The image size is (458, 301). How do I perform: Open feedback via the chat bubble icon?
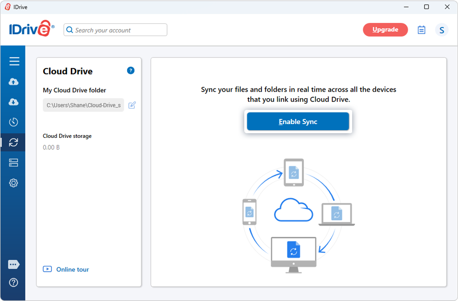(x=14, y=264)
